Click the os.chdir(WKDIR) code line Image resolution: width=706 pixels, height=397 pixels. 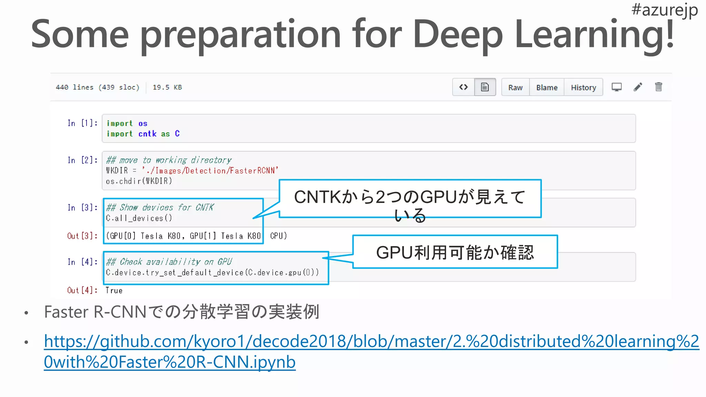pos(139,181)
